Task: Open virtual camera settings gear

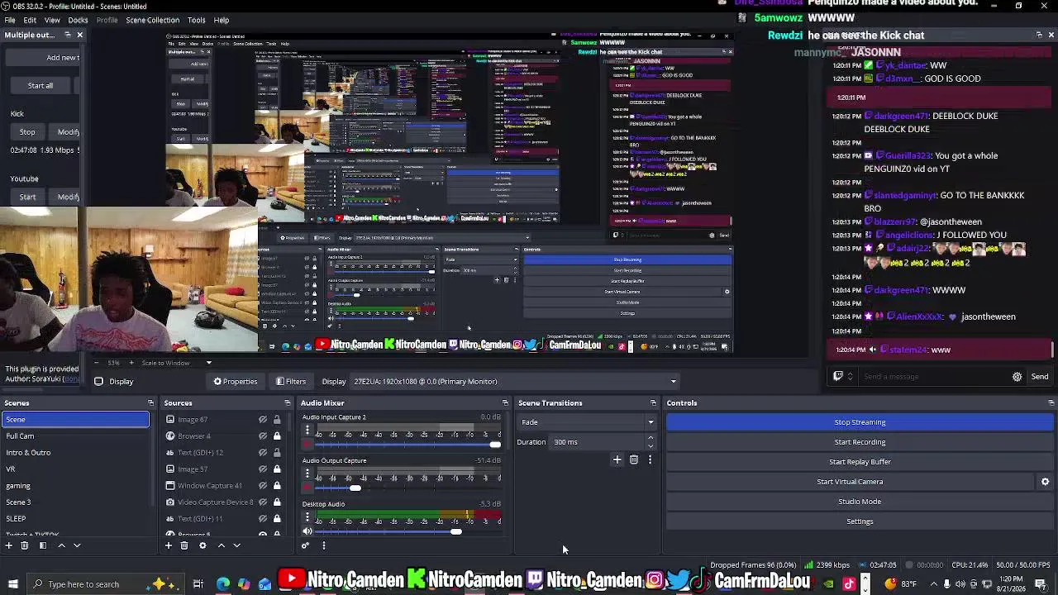Action: pyautogui.click(x=1045, y=482)
